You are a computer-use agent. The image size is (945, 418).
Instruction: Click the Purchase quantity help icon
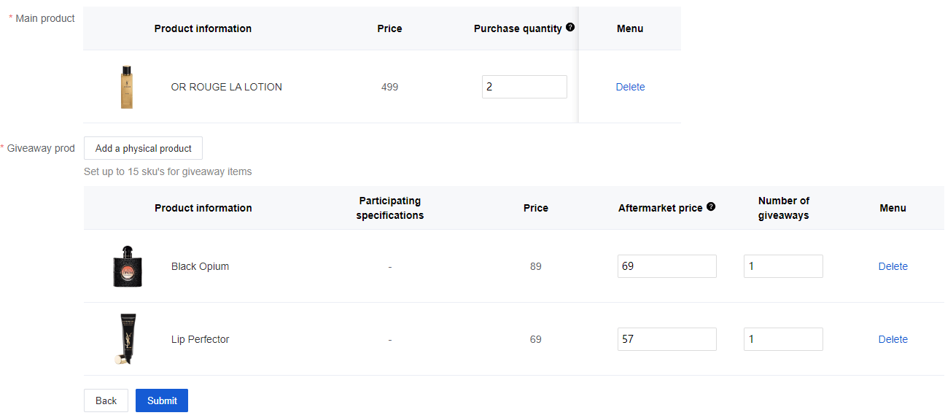pos(570,28)
